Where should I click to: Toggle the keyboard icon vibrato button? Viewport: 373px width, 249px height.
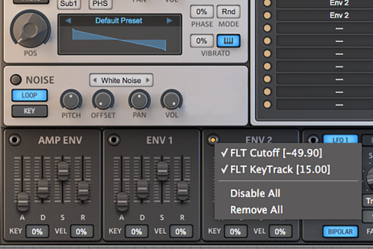[228, 41]
